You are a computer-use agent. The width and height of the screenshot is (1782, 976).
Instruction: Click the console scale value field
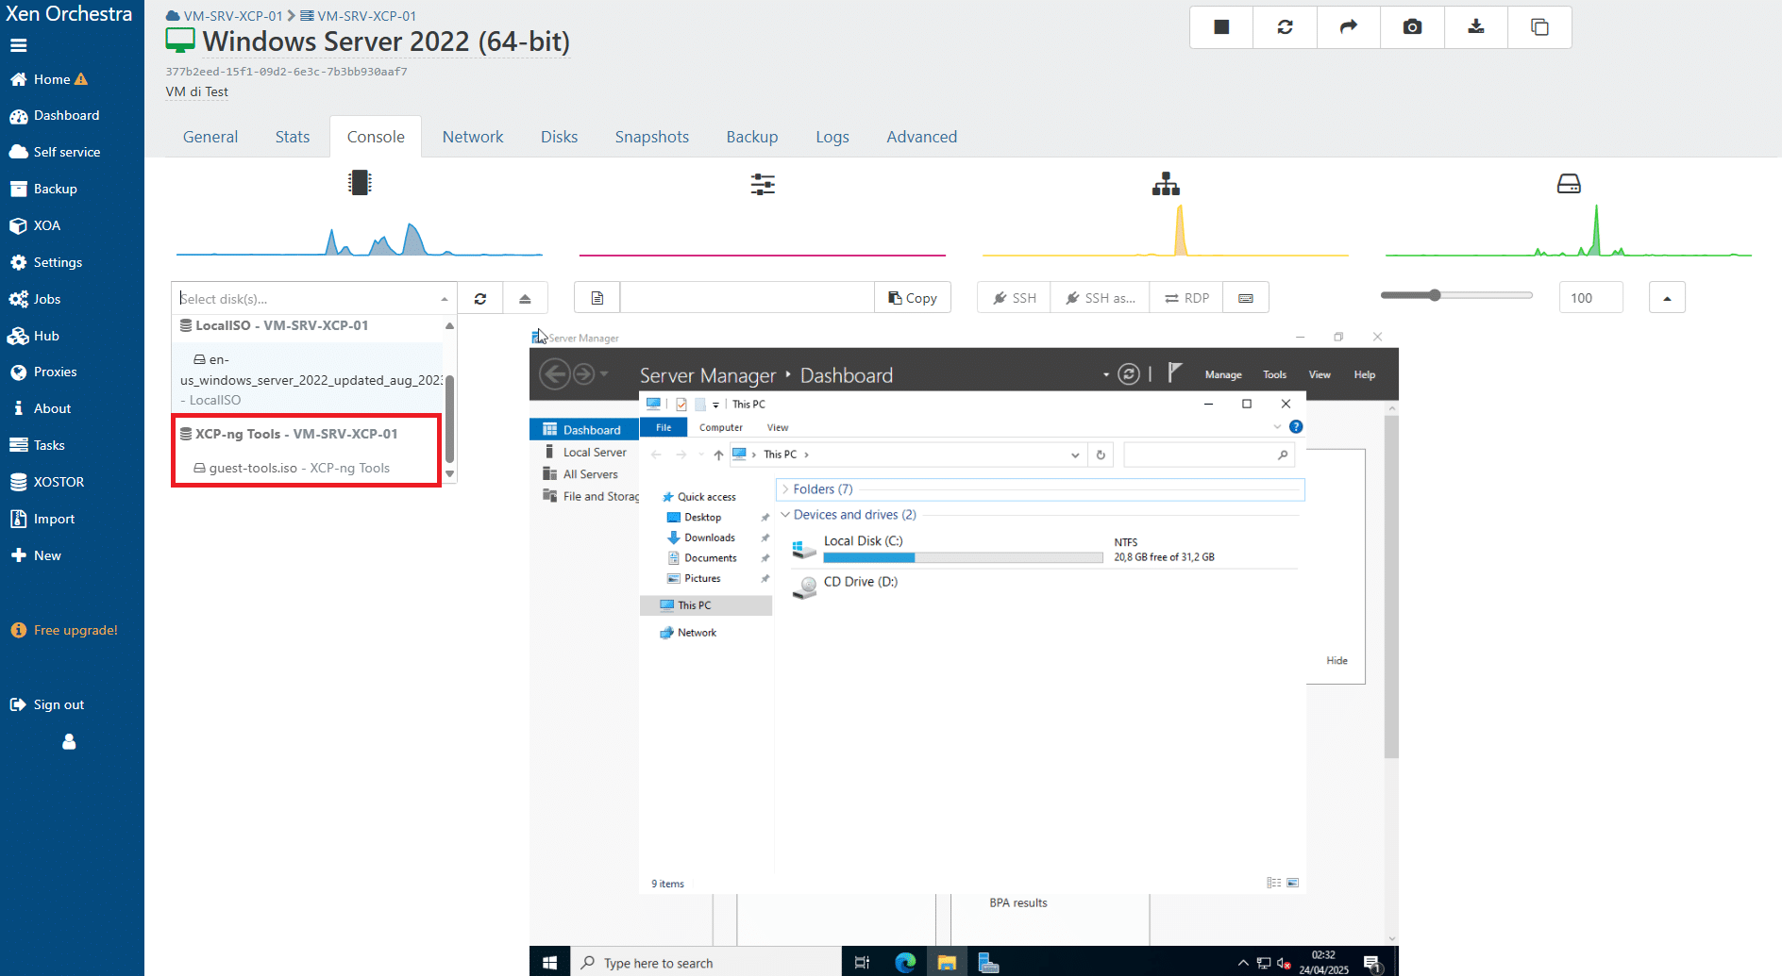[x=1590, y=298]
